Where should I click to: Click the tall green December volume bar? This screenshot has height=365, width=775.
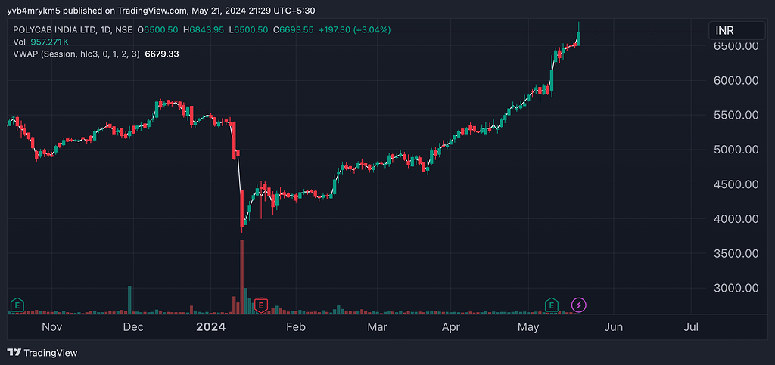pos(129,298)
